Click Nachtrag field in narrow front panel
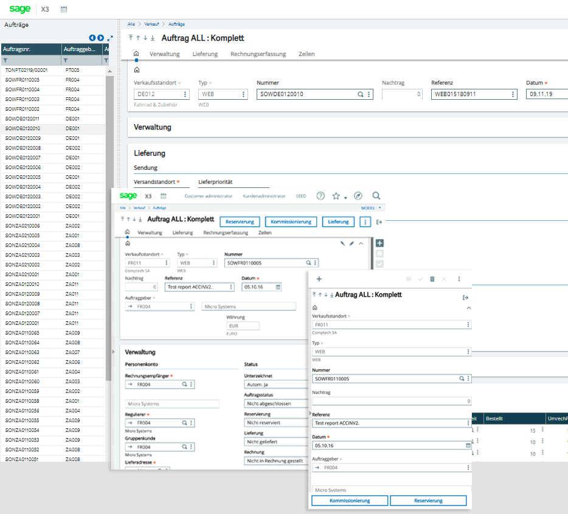 (392, 401)
